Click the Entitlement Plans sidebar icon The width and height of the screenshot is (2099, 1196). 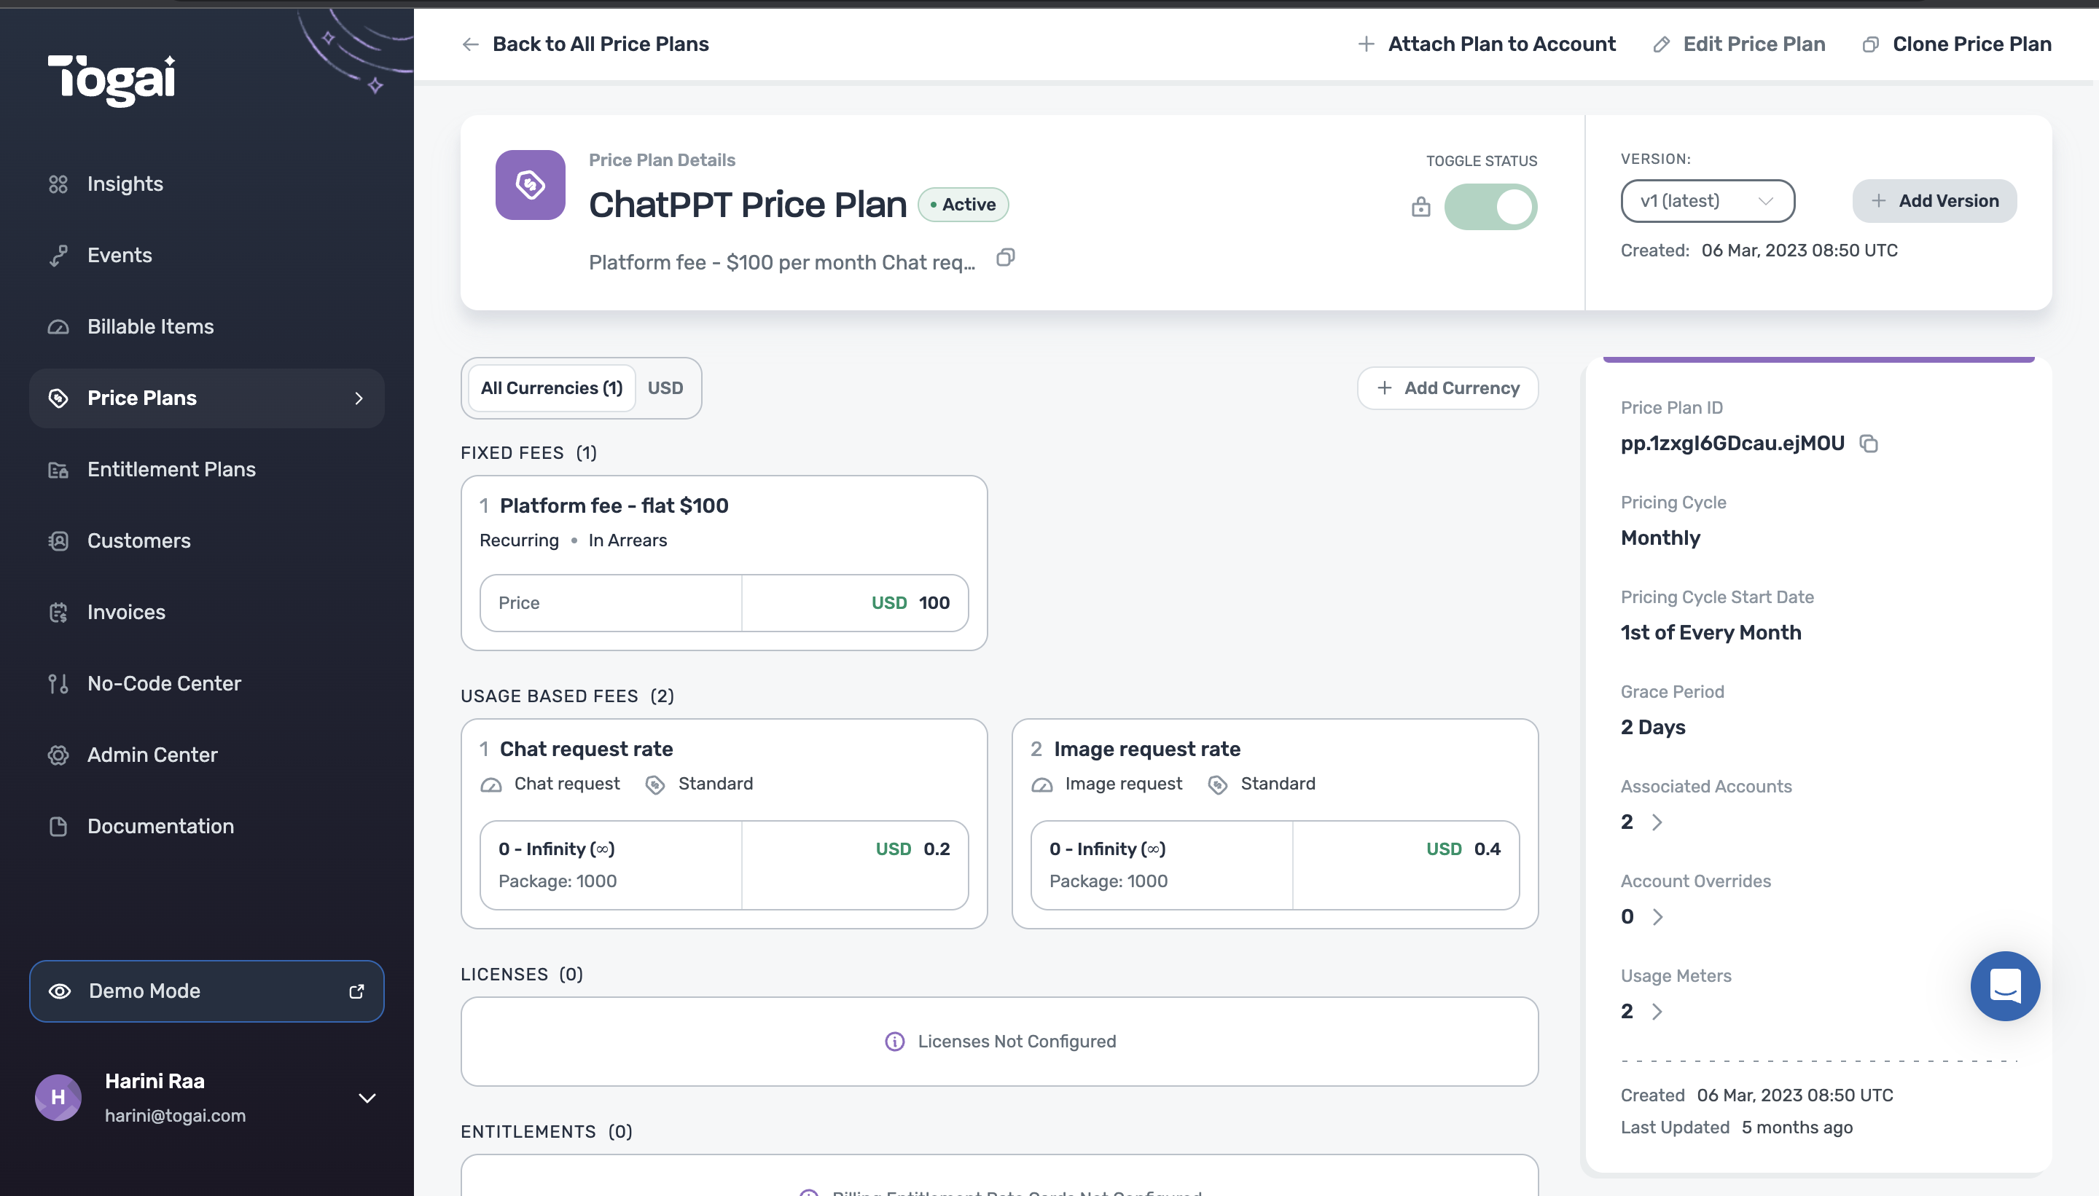(x=58, y=470)
